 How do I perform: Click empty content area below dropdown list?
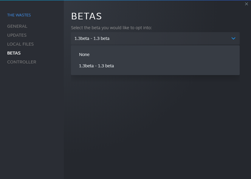(x=155, y=125)
